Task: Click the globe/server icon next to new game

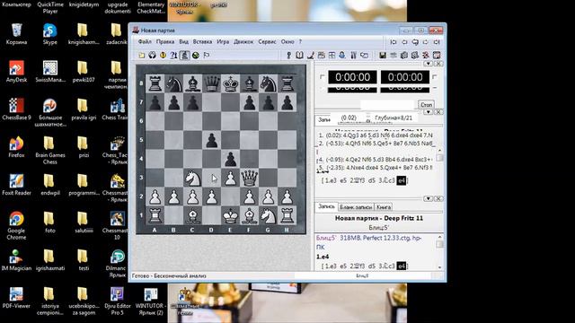Action: click(x=152, y=56)
